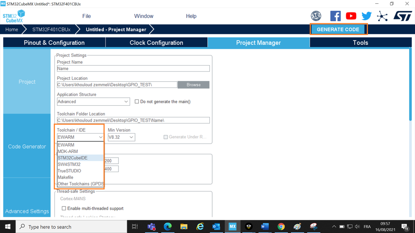Open the Code Generator side section
Screen dimensions: 415x233
pyautogui.click(x=27, y=146)
